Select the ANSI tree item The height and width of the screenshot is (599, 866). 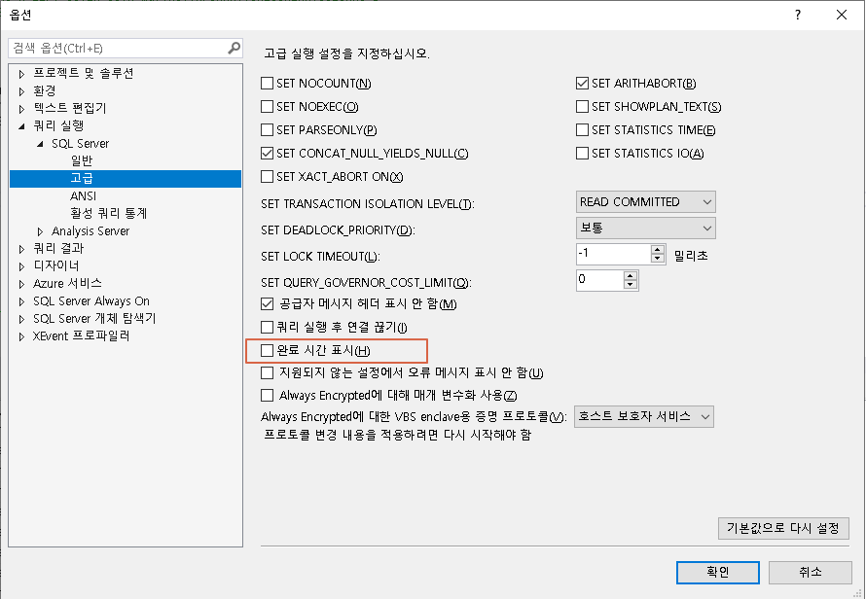84,196
